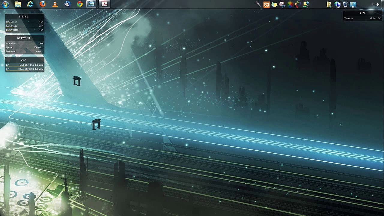
Task: Click the microphone icon in the top bar
Action: coord(258,4)
